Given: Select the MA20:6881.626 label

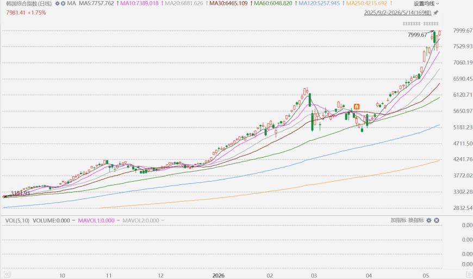Looking at the screenshot, I should [x=184, y=4].
